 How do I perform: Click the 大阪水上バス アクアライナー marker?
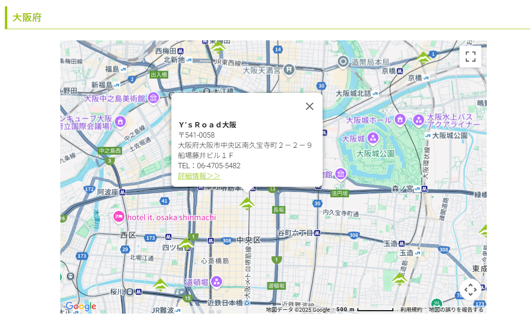(419, 119)
